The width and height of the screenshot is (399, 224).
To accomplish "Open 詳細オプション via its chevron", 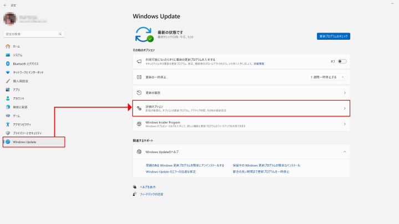I will point(345,108).
